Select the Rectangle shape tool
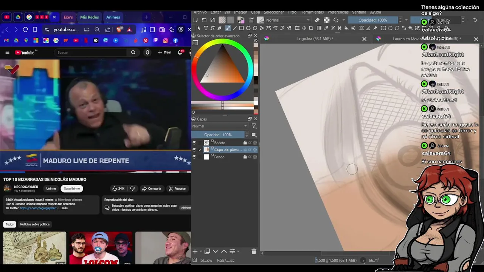 pos(242,28)
